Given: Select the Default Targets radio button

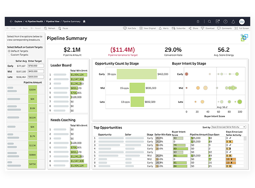Looking at the screenshot, I should point(9,51).
